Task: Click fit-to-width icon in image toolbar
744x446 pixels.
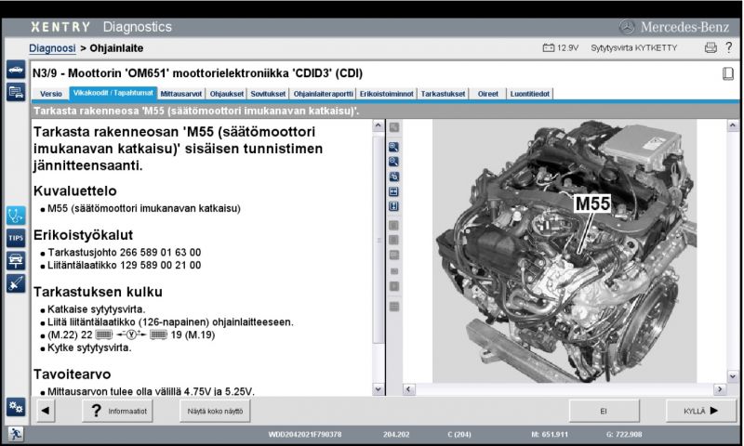Action: click(x=394, y=190)
